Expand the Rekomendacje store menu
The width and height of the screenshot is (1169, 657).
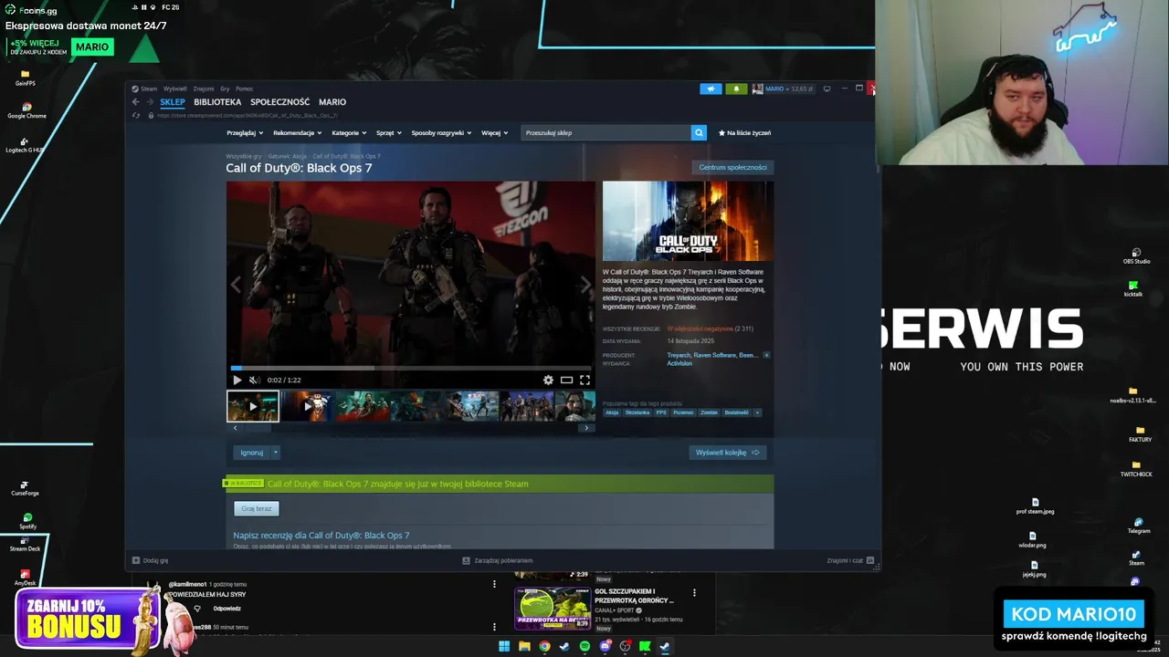coord(297,133)
